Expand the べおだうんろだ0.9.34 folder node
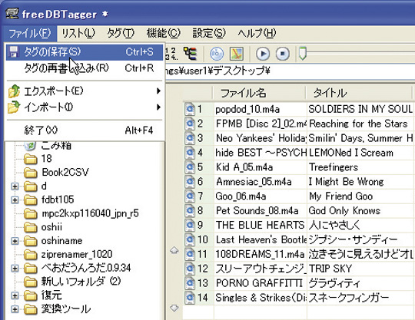 pos(15,269)
